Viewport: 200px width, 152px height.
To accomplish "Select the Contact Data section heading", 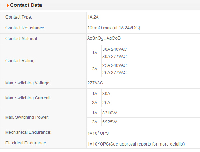I will click(26, 5).
